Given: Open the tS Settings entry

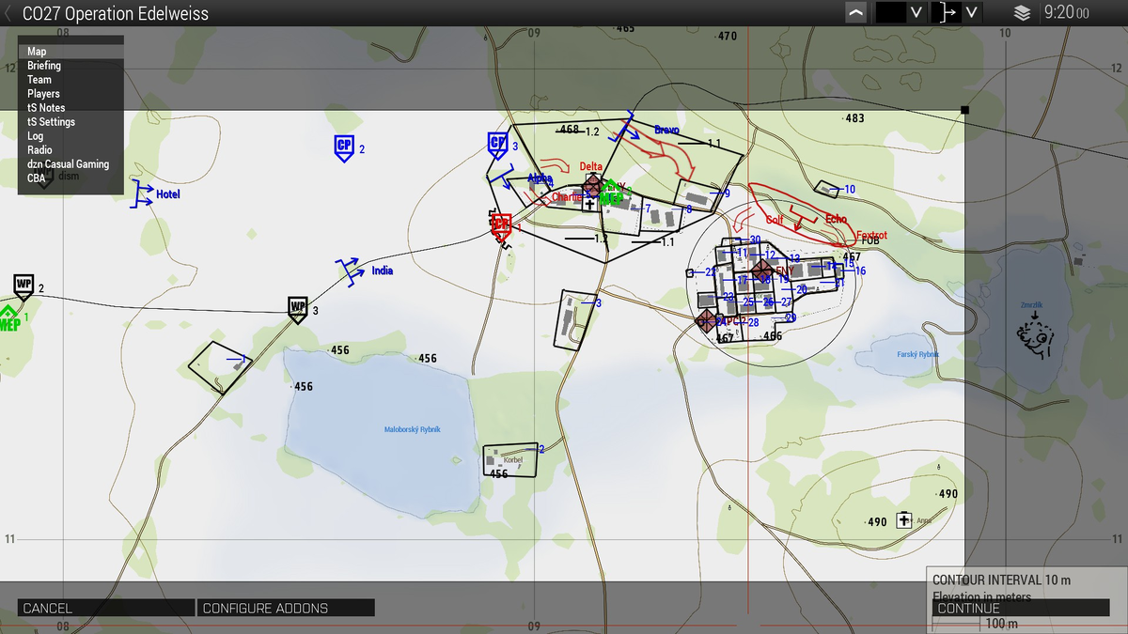Looking at the screenshot, I should pyautogui.click(x=70, y=122).
